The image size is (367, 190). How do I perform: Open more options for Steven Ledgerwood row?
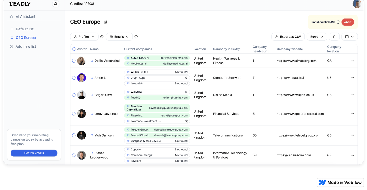[x=352, y=155]
